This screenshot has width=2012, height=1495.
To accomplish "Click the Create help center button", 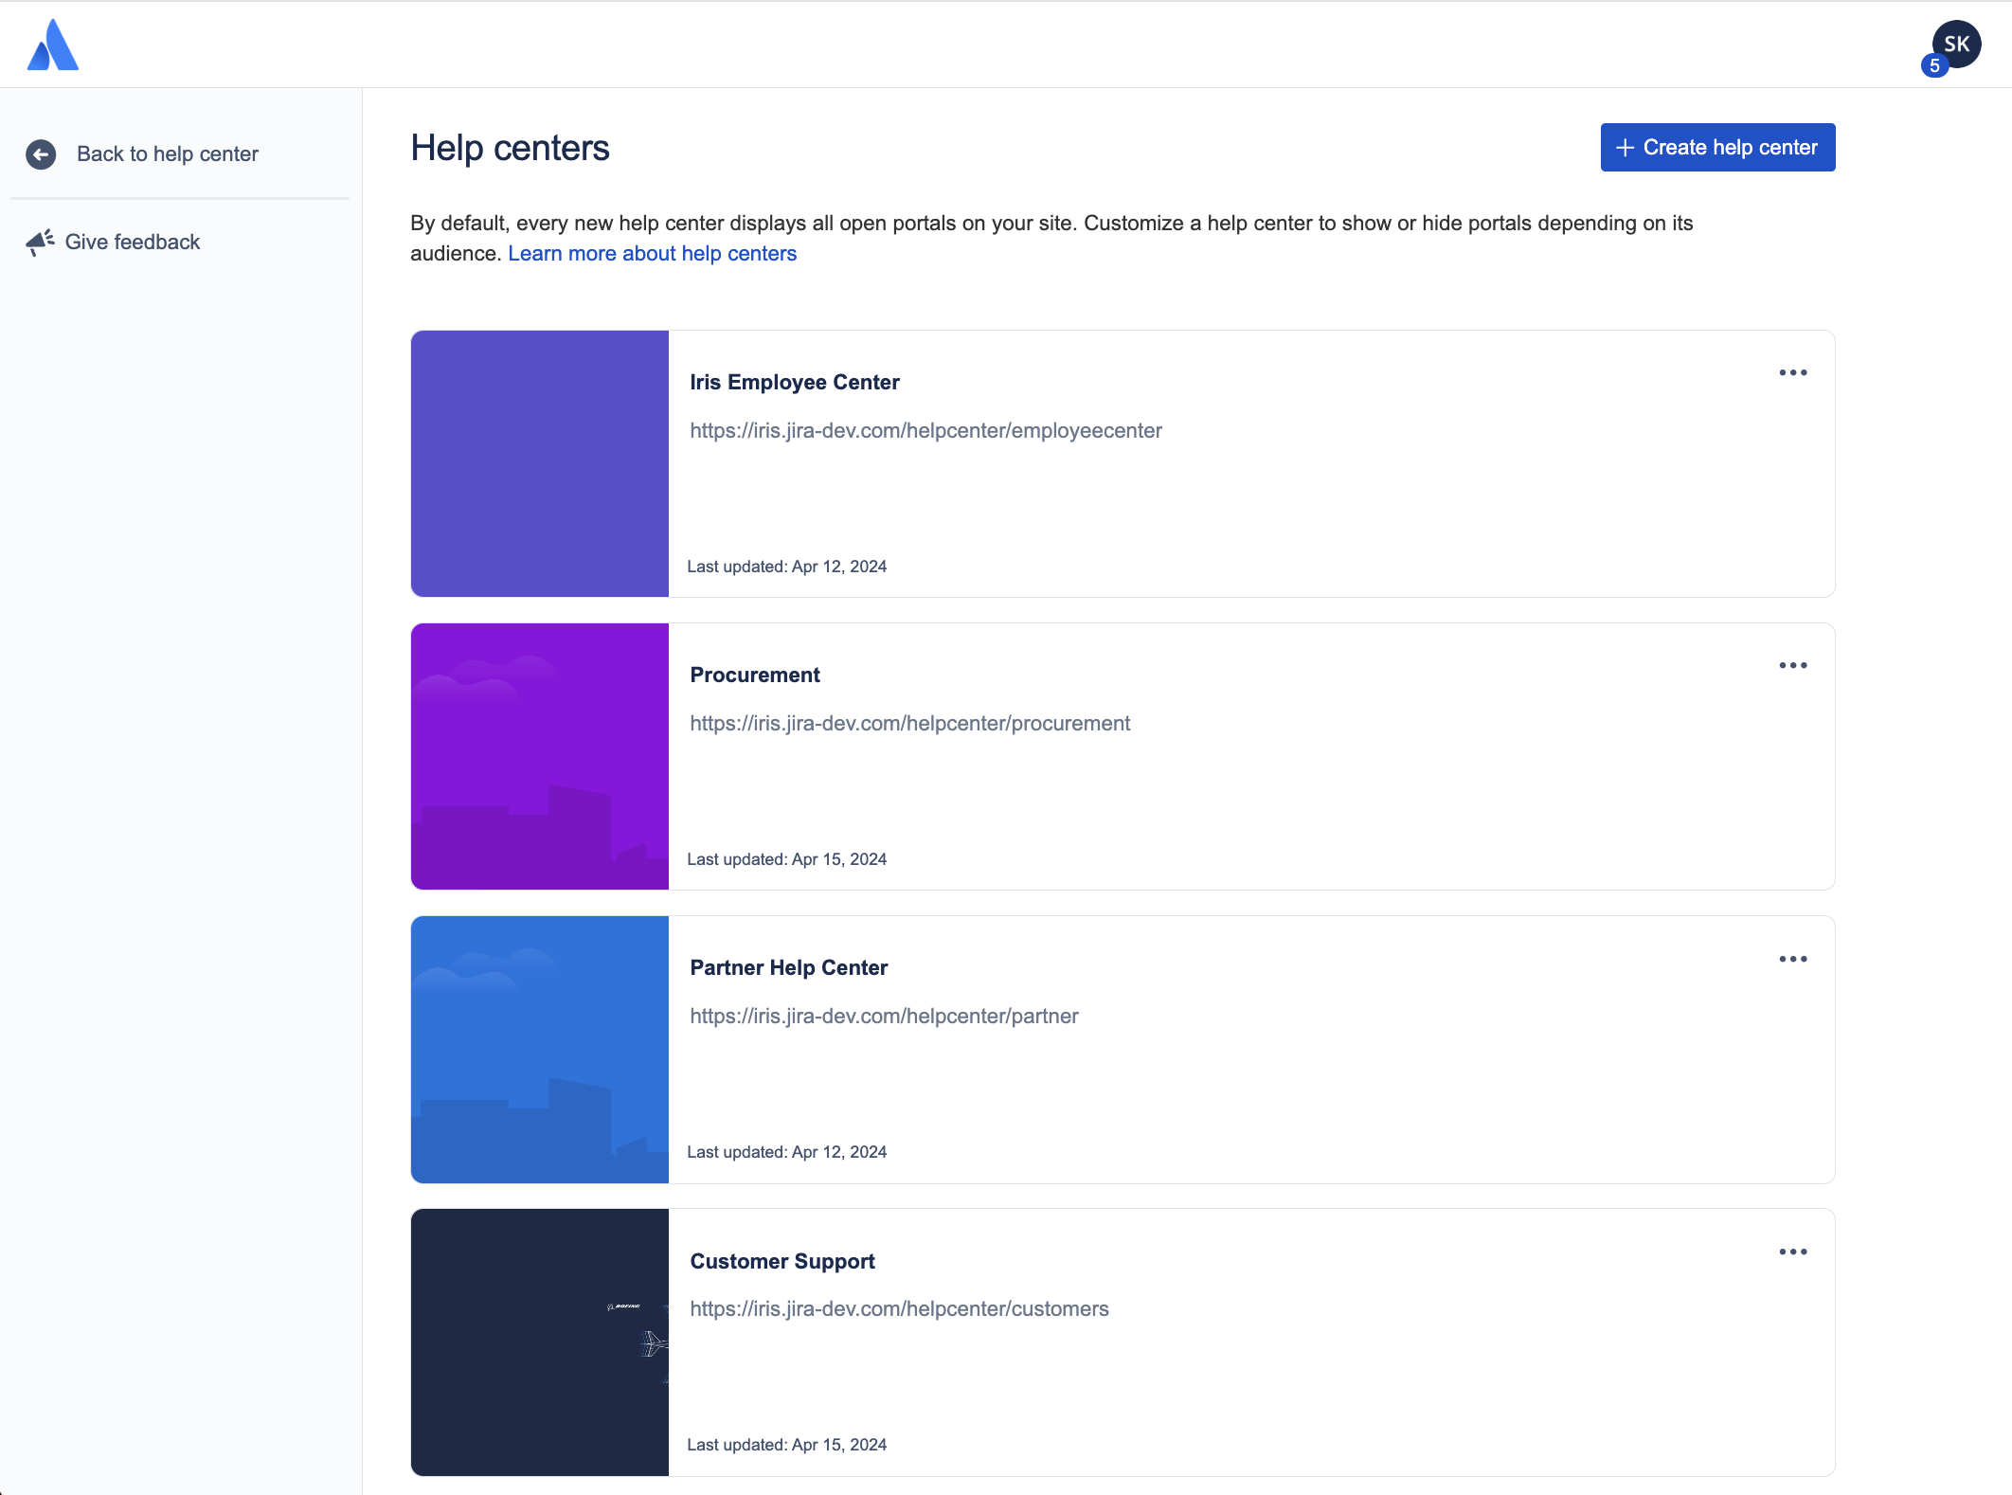I will (x=1717, y=148).
